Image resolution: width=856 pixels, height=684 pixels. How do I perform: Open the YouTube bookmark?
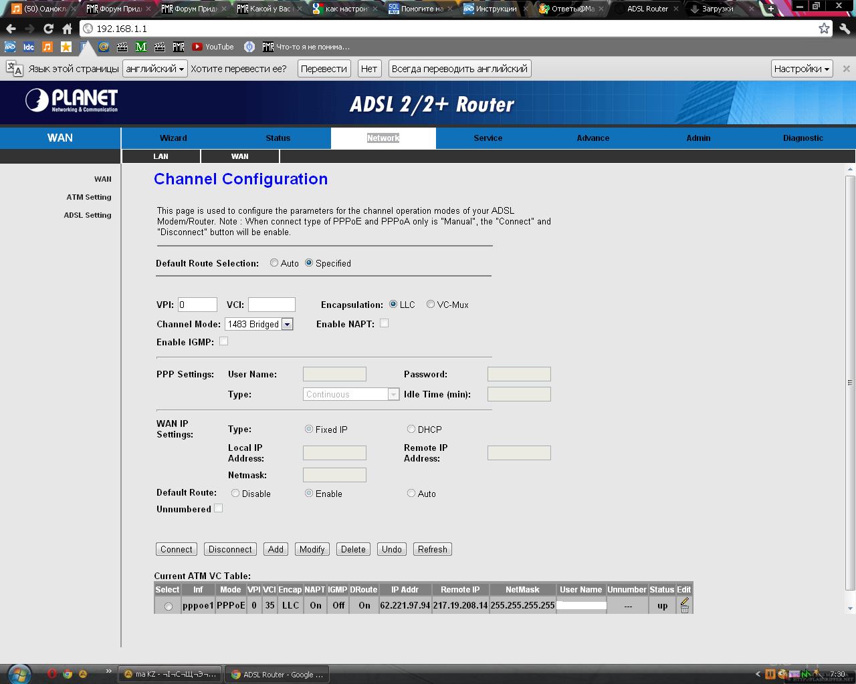[x=213, y=47]
